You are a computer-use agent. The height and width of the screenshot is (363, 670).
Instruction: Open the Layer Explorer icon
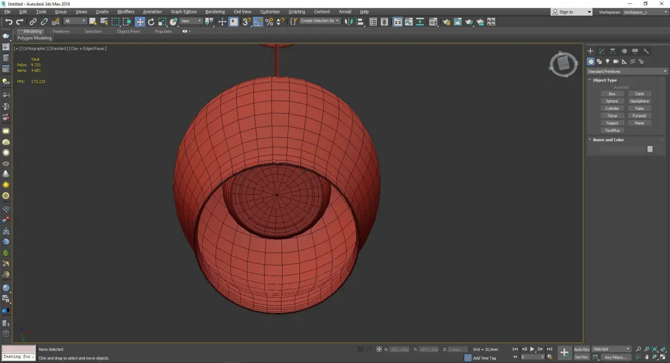pyautogui.click(x=385, y=22)
